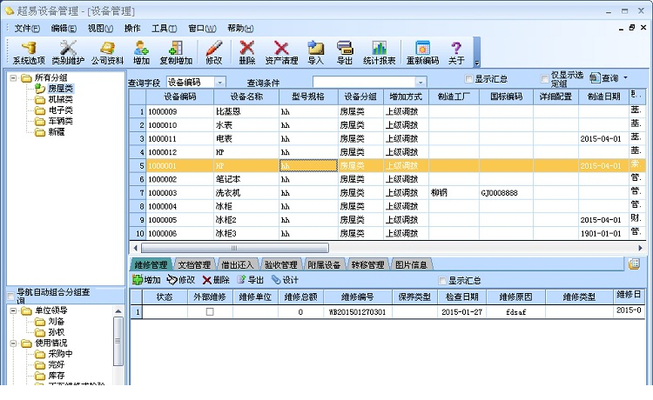Open the 操作 menu

click(x=132, y=29)
